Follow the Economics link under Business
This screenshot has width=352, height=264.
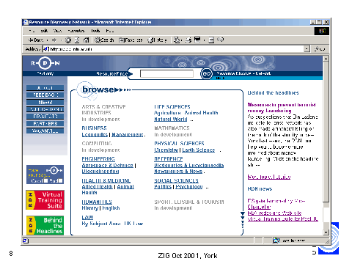click(x=95, y=134)
